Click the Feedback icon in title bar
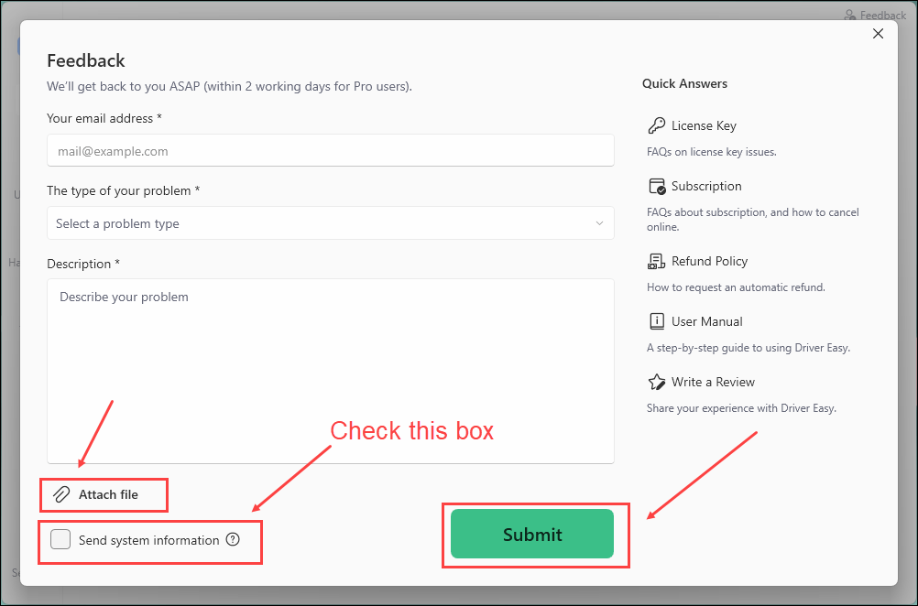The image size is (918, 606). point(849,16)
